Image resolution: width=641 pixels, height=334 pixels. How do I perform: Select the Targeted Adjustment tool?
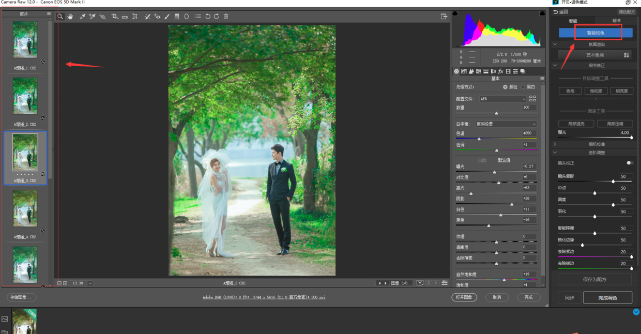pyautogui.click(x=102, y=17)
